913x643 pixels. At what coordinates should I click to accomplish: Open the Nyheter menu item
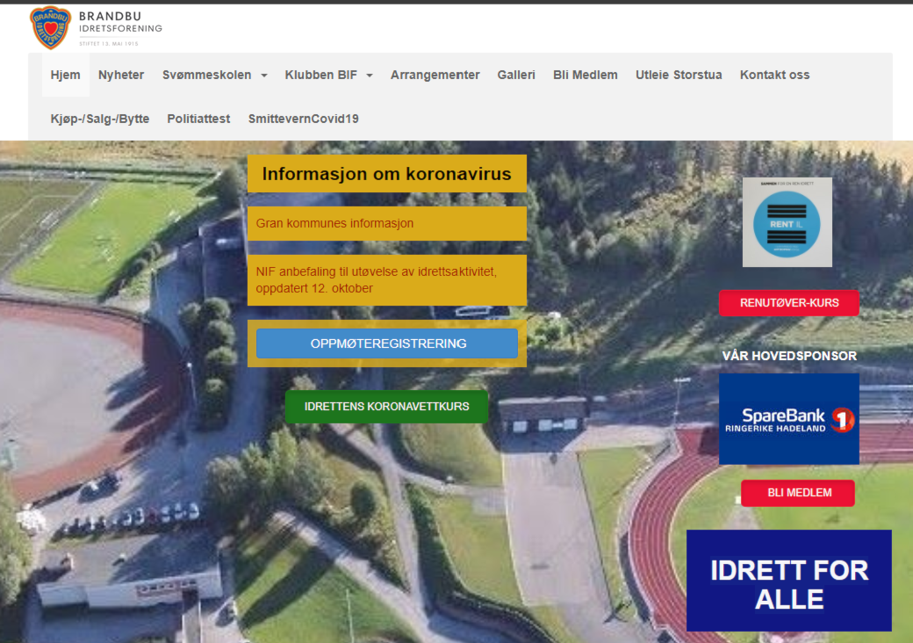(x=121, y=75)
